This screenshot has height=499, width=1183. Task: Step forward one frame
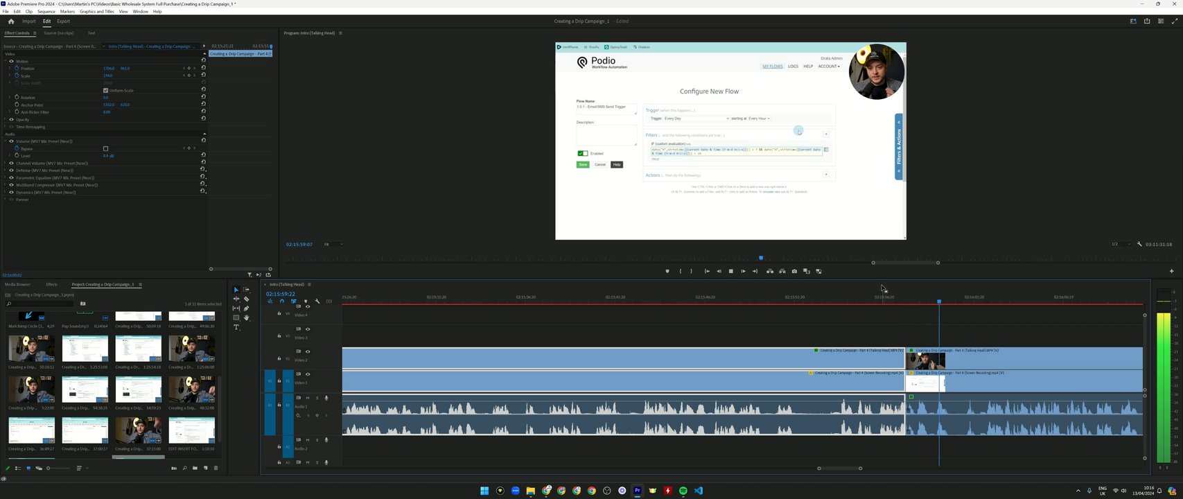[743, 271]
